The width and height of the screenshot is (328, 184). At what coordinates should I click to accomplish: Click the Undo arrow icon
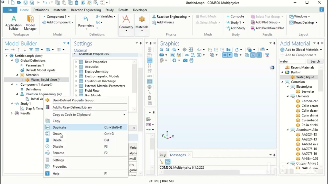45,3
